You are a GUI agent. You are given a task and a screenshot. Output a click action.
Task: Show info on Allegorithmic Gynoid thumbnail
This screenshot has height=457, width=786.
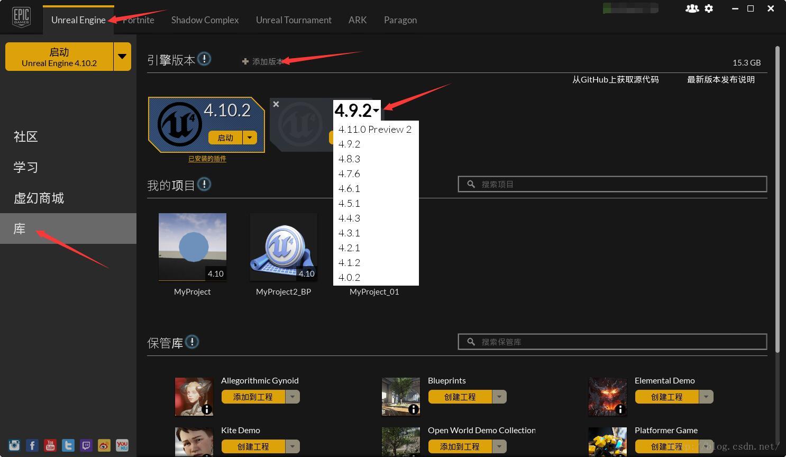point(207,409)
